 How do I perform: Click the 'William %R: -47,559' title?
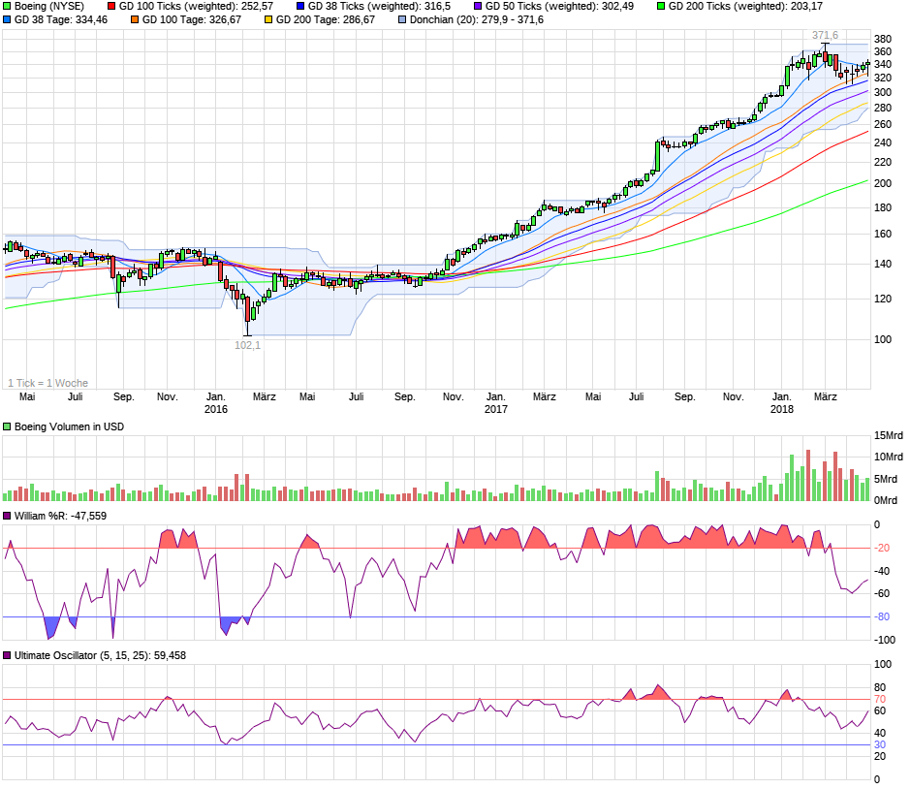click(60, 516)
